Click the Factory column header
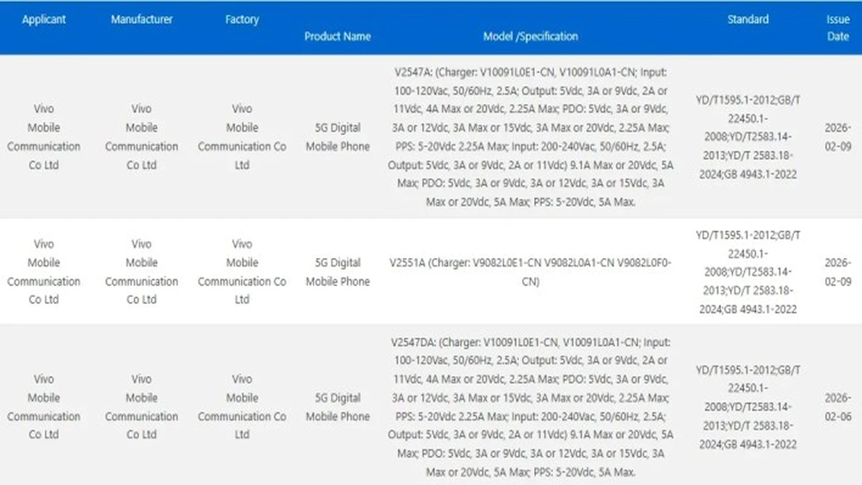This screenshot has width=862, height=485. coord(242,20)
